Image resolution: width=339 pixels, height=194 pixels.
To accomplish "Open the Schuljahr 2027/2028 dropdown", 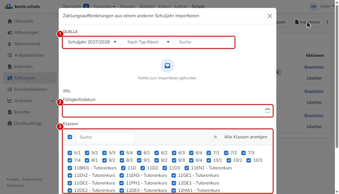I will click(x=92, y=42).
